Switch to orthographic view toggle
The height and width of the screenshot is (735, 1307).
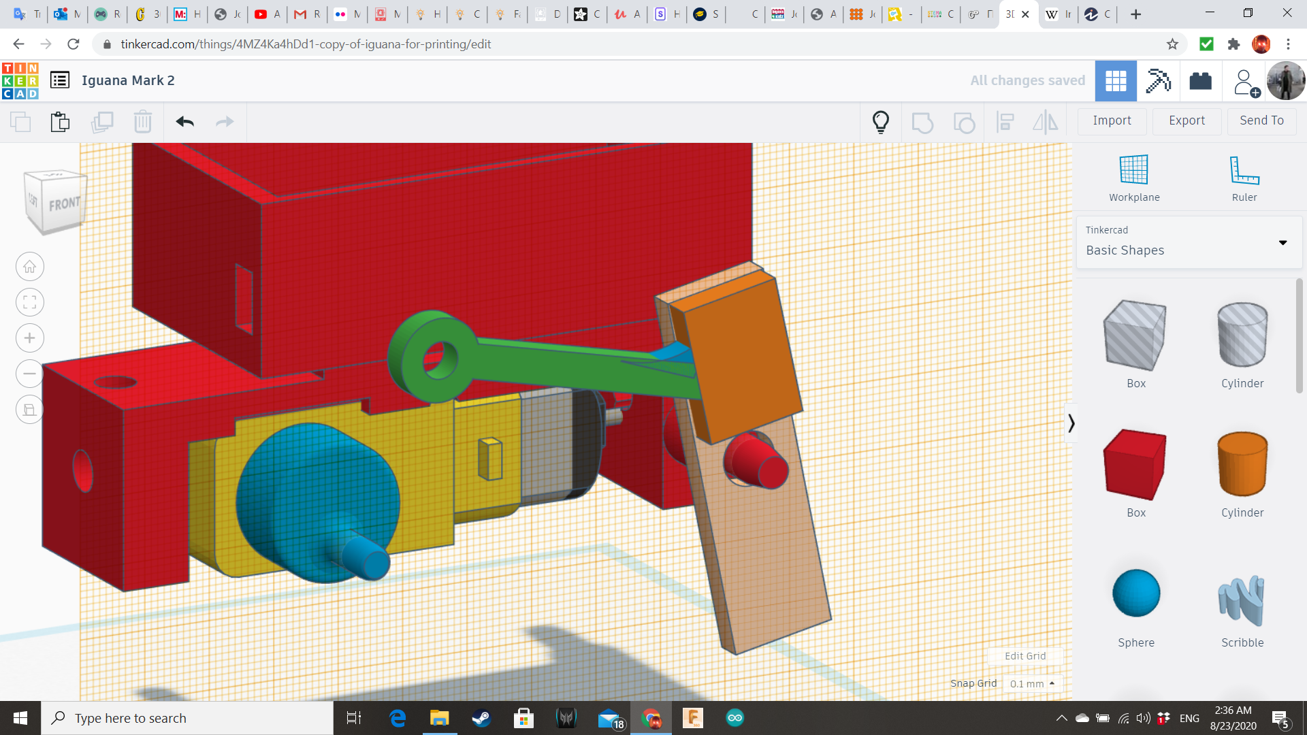click(x=30, y=410)
